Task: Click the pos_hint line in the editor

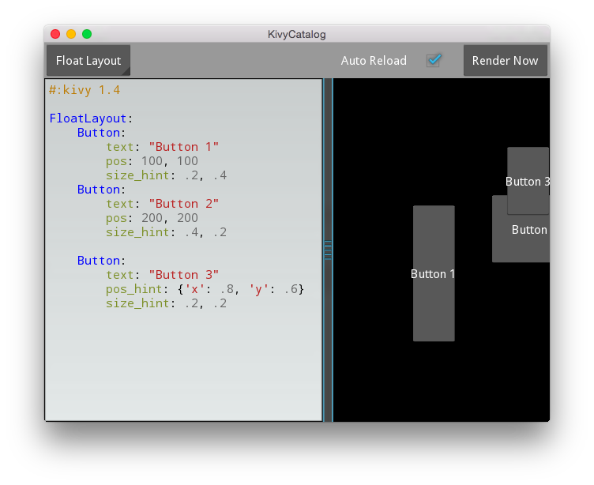Action: pos(205,289)
